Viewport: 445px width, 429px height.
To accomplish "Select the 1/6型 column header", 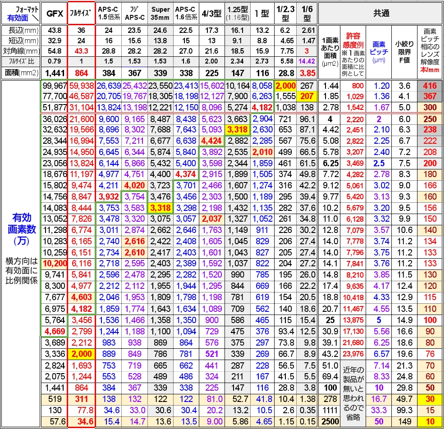I will pos(307,14).
